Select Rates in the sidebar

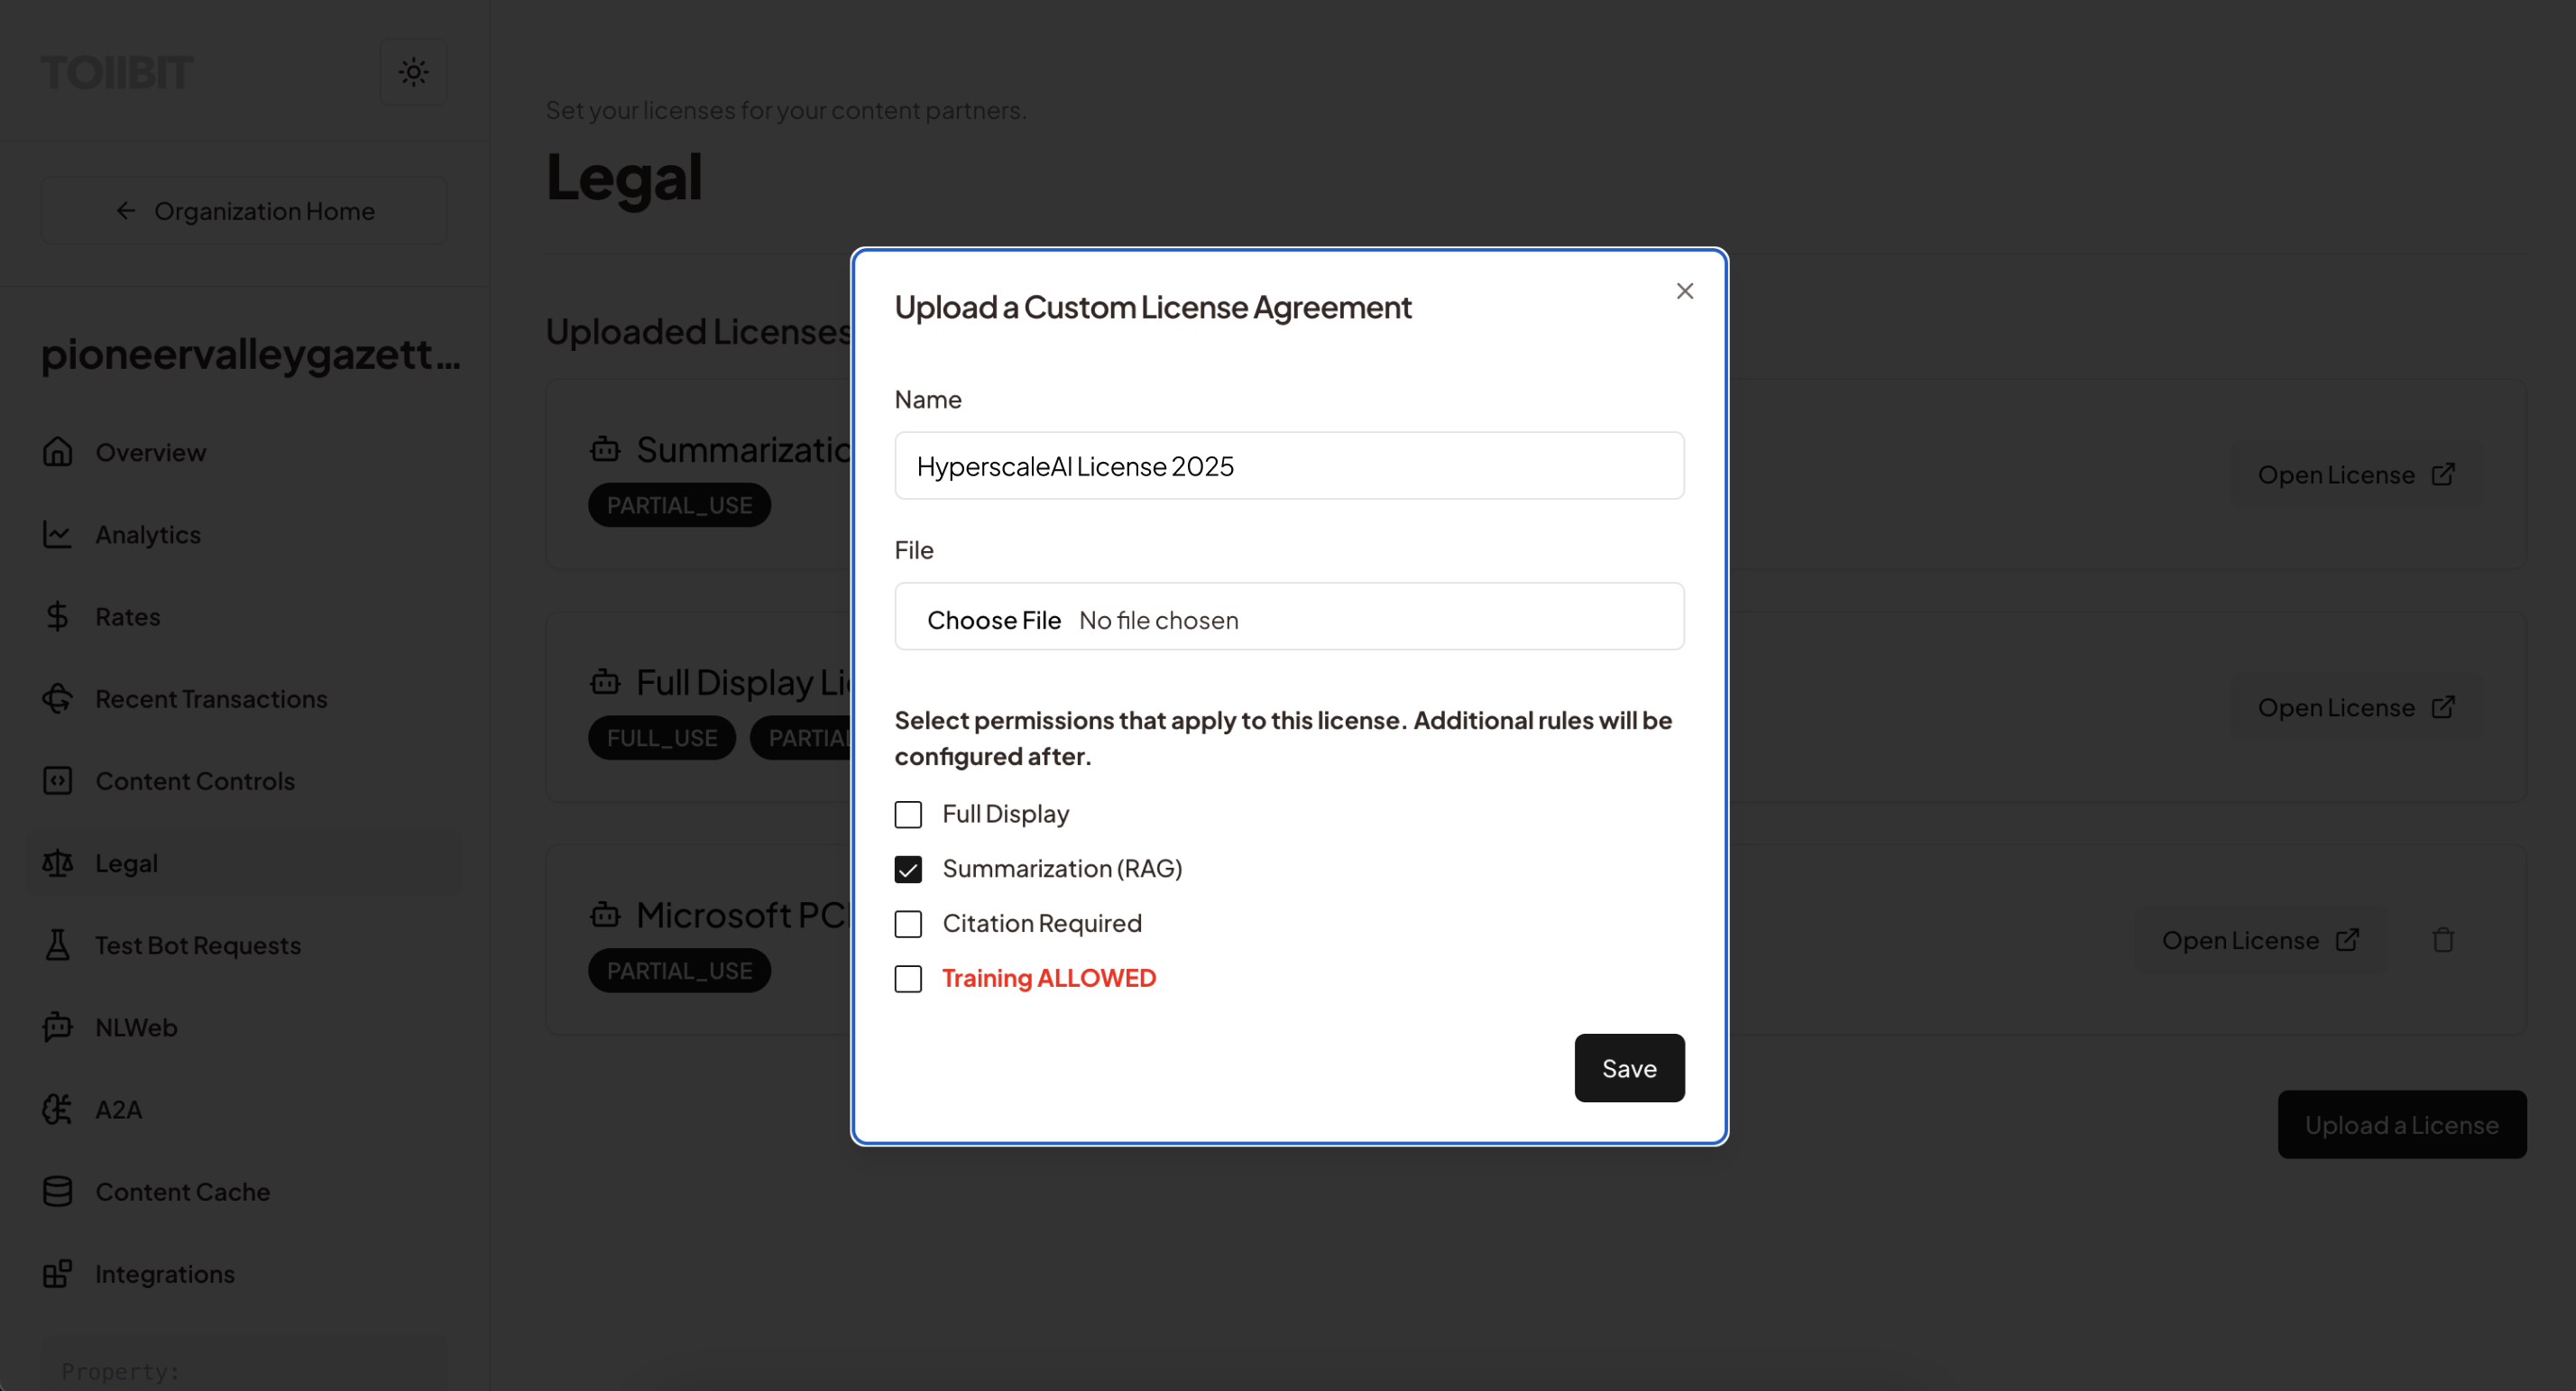point(127,617)
